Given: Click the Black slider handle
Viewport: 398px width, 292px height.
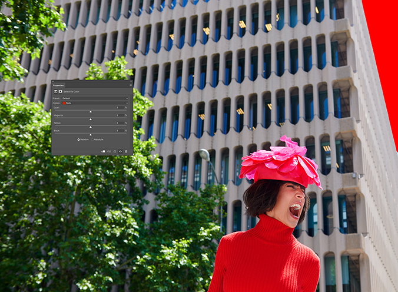Looking at the screenshot, I should pyautogui.click(x=90, y=135).
